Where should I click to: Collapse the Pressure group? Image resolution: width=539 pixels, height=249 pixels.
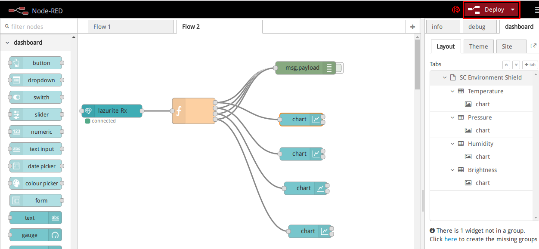[452, 117]
